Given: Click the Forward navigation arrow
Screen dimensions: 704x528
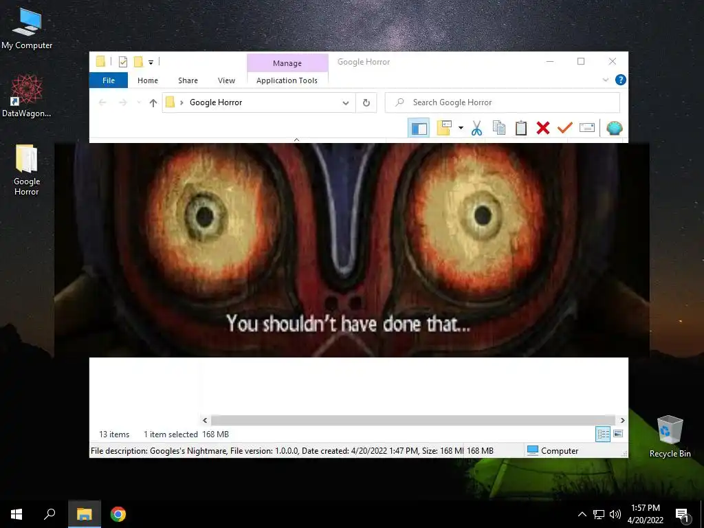Looking at the screenshot, I should pos(123,103).
